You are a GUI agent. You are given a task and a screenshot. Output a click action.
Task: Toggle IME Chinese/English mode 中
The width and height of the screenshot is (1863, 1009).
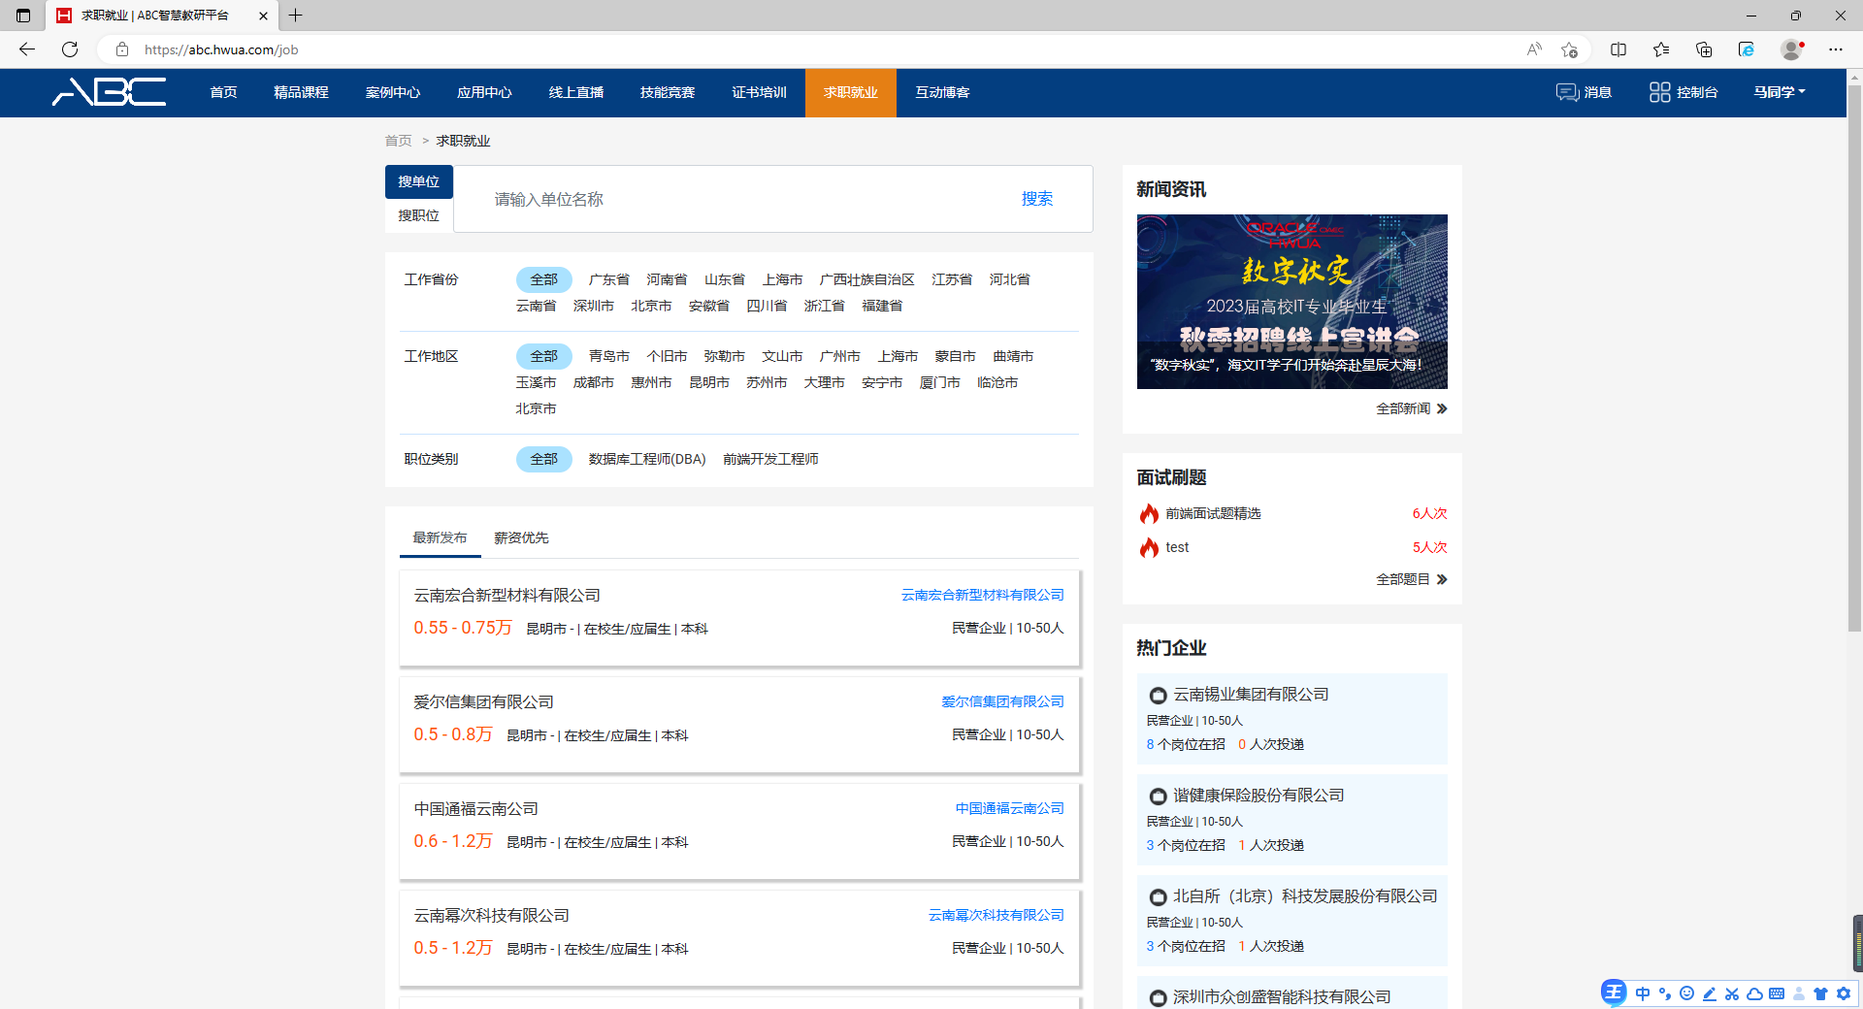click(x=1642, y=993)
